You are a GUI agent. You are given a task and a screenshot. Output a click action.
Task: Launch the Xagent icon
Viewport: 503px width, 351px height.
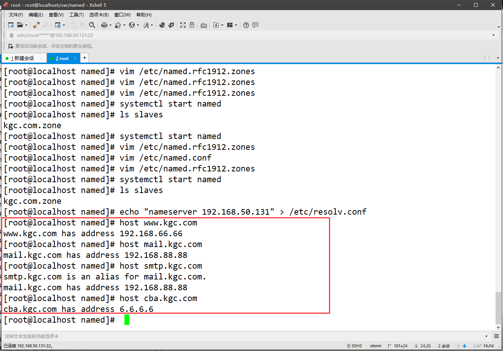click(171, 25)
